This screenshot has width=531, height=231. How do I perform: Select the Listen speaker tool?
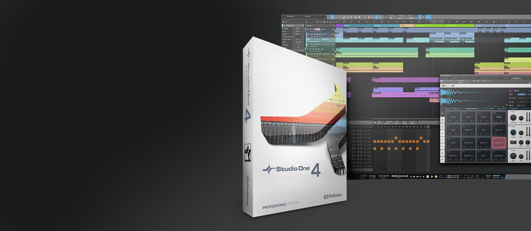pos(359,17)
